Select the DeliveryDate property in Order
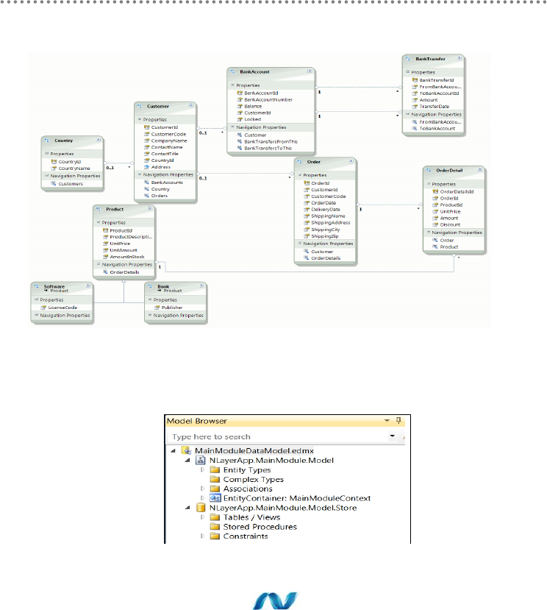Image resolution: width=547 pixels, height=610 pixels. [x=326, y=209]
